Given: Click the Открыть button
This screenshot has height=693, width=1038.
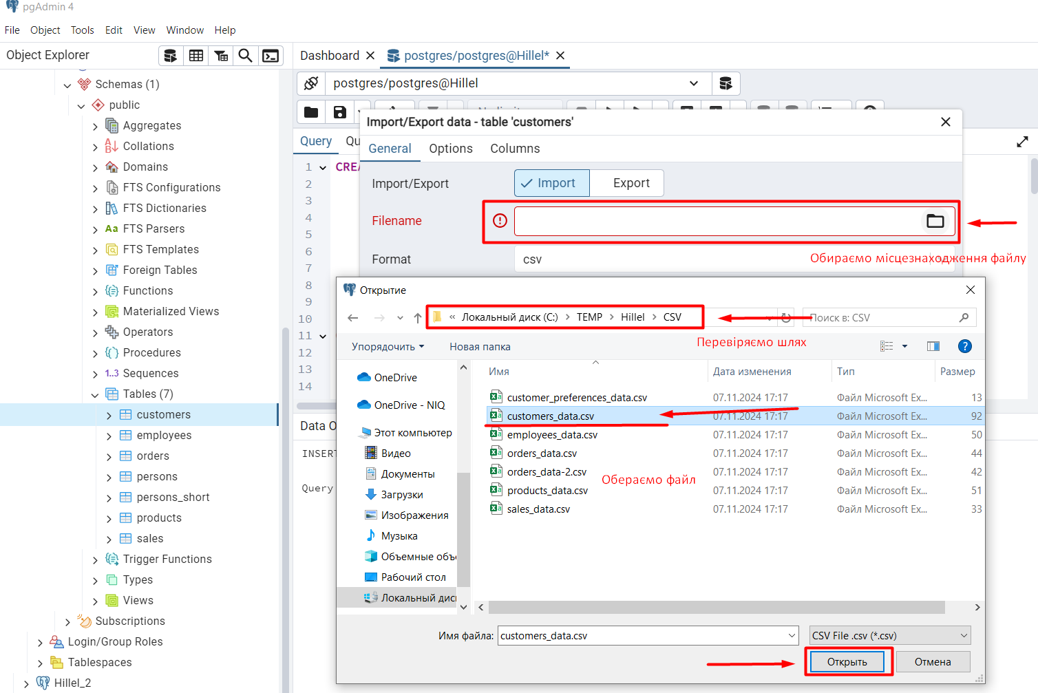Looking at the screenshot, I should tap(847, 662).
